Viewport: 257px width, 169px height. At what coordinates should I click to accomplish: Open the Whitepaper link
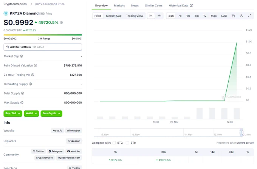pyautogui.click(x=73, y=130)
